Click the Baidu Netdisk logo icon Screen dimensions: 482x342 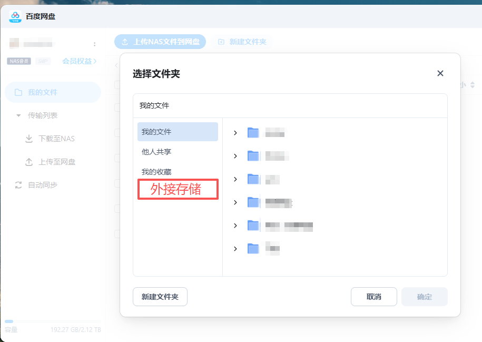coord(15,16)
